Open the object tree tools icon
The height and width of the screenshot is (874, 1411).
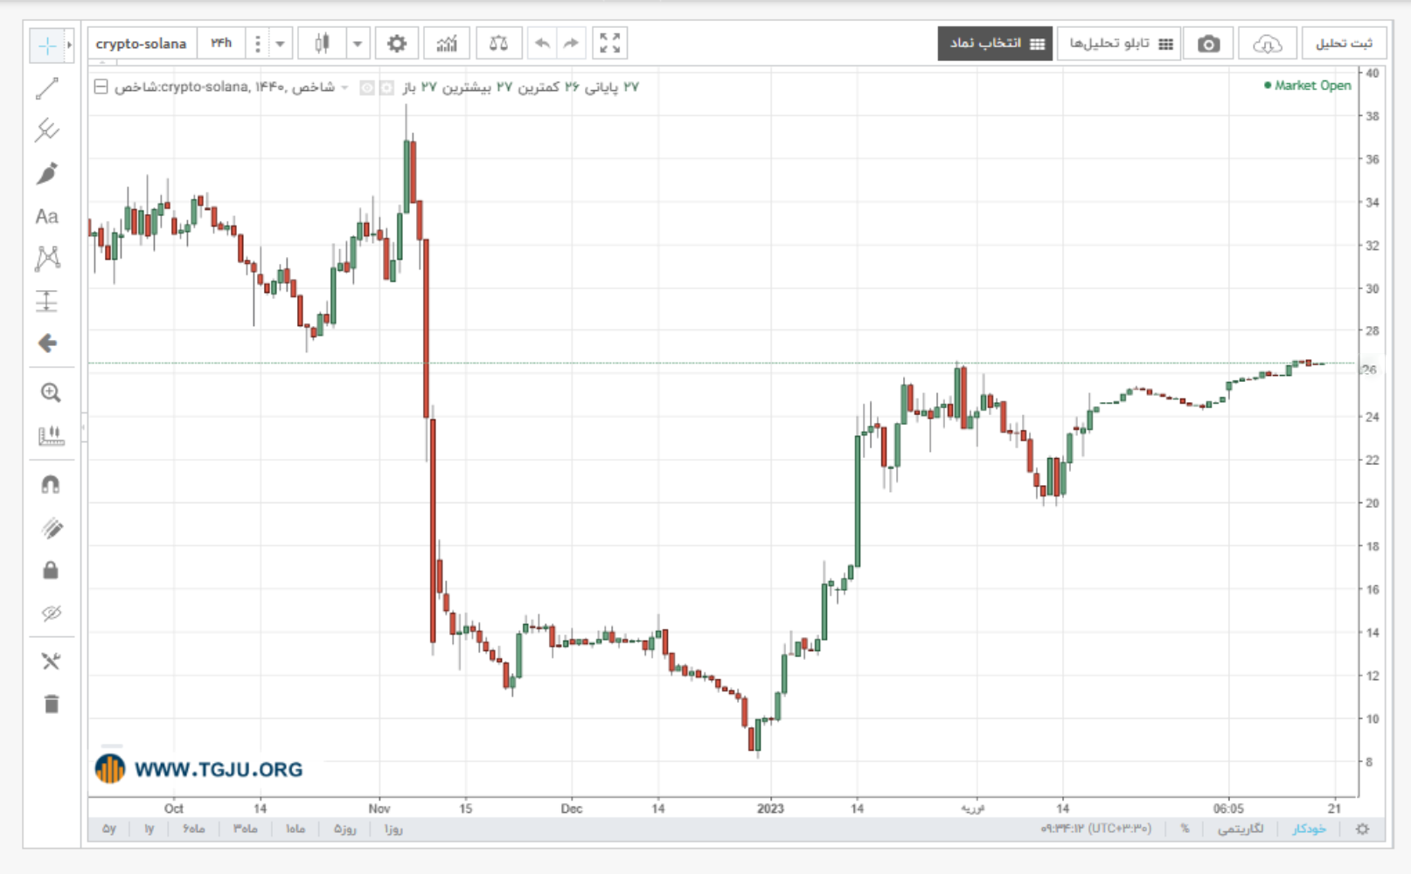click(x=51, y=662)
